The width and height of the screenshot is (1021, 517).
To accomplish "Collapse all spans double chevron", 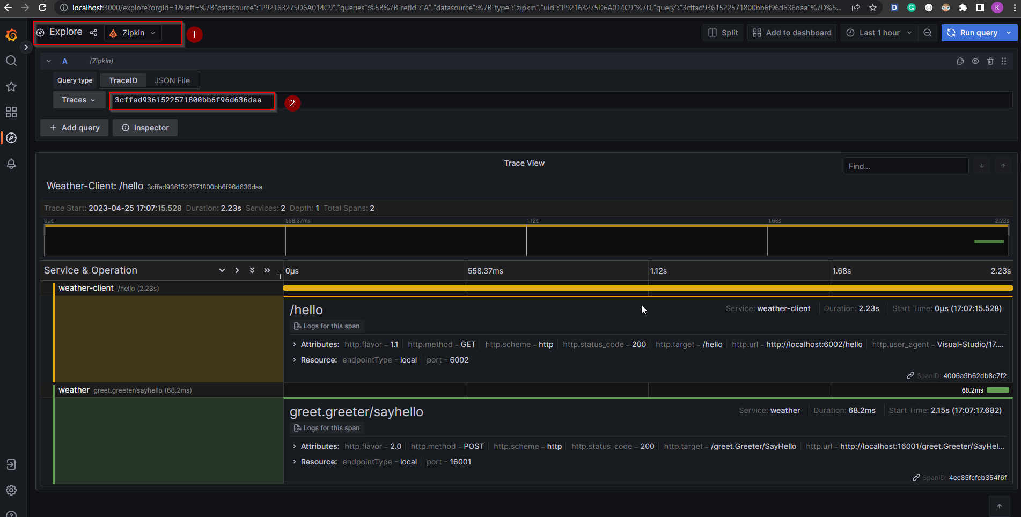I will tap(267, 270).
